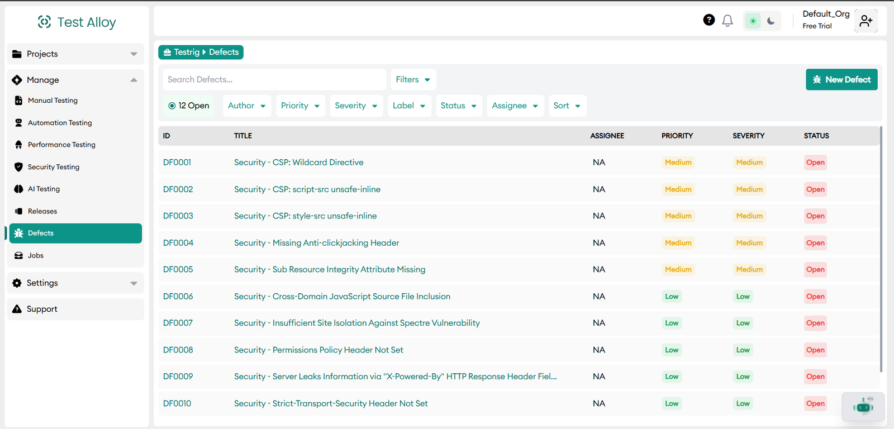The width and height of the screenshot is (894, 429).
Task: Open 'Security - Strict-Transport-Security Header Not Set' title
Action: pyautogui.click(x=331, y=404)
